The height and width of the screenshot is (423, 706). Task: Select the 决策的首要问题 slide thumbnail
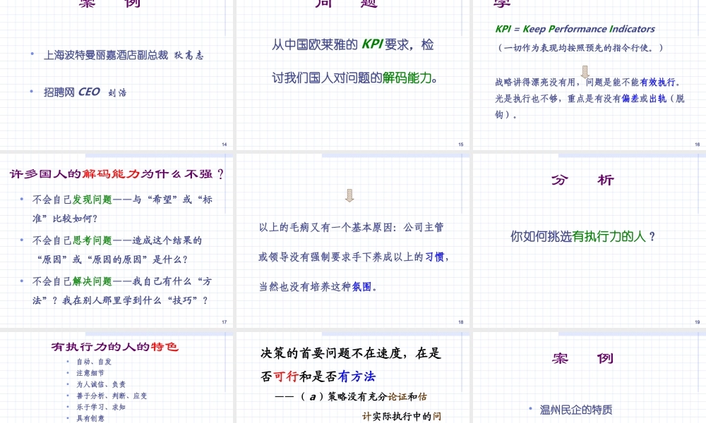click(353, 377)
